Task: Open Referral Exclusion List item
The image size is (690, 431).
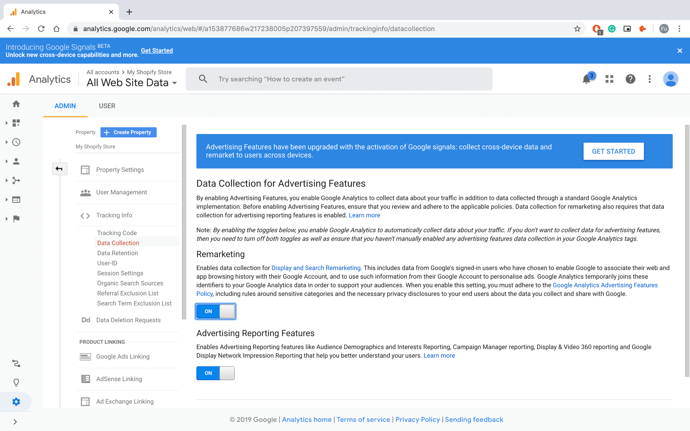Action: click(x=128, y=293)
